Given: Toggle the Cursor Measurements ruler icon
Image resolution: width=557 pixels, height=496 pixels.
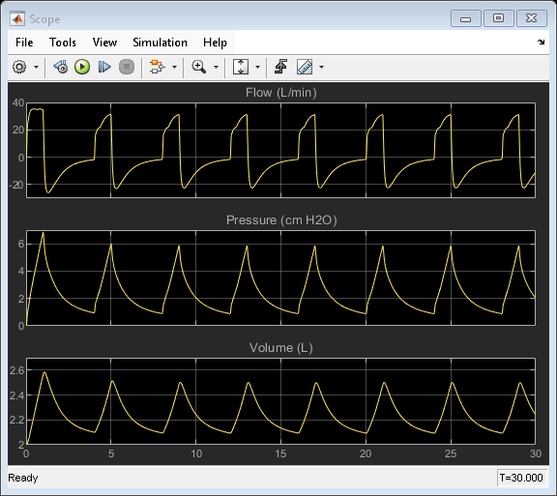Looking at the screenshot, I should [x=305, y=67].
